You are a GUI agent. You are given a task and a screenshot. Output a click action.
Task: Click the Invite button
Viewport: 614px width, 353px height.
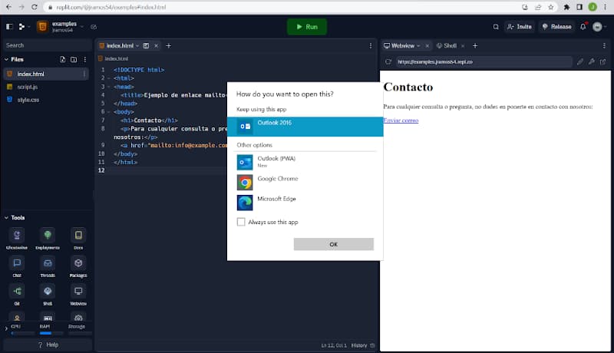[520, 27]
